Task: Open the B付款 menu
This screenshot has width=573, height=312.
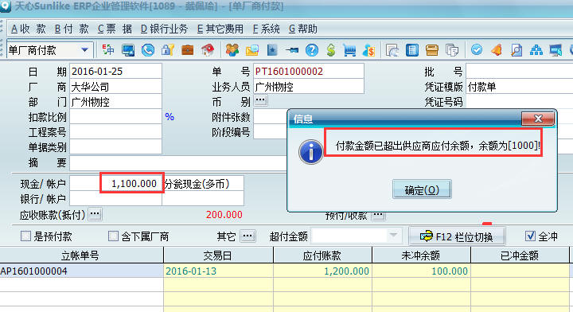Action: click(x=72, y=29)
